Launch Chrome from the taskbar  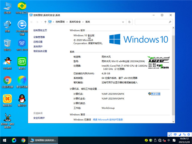click(x=23, y=140)
